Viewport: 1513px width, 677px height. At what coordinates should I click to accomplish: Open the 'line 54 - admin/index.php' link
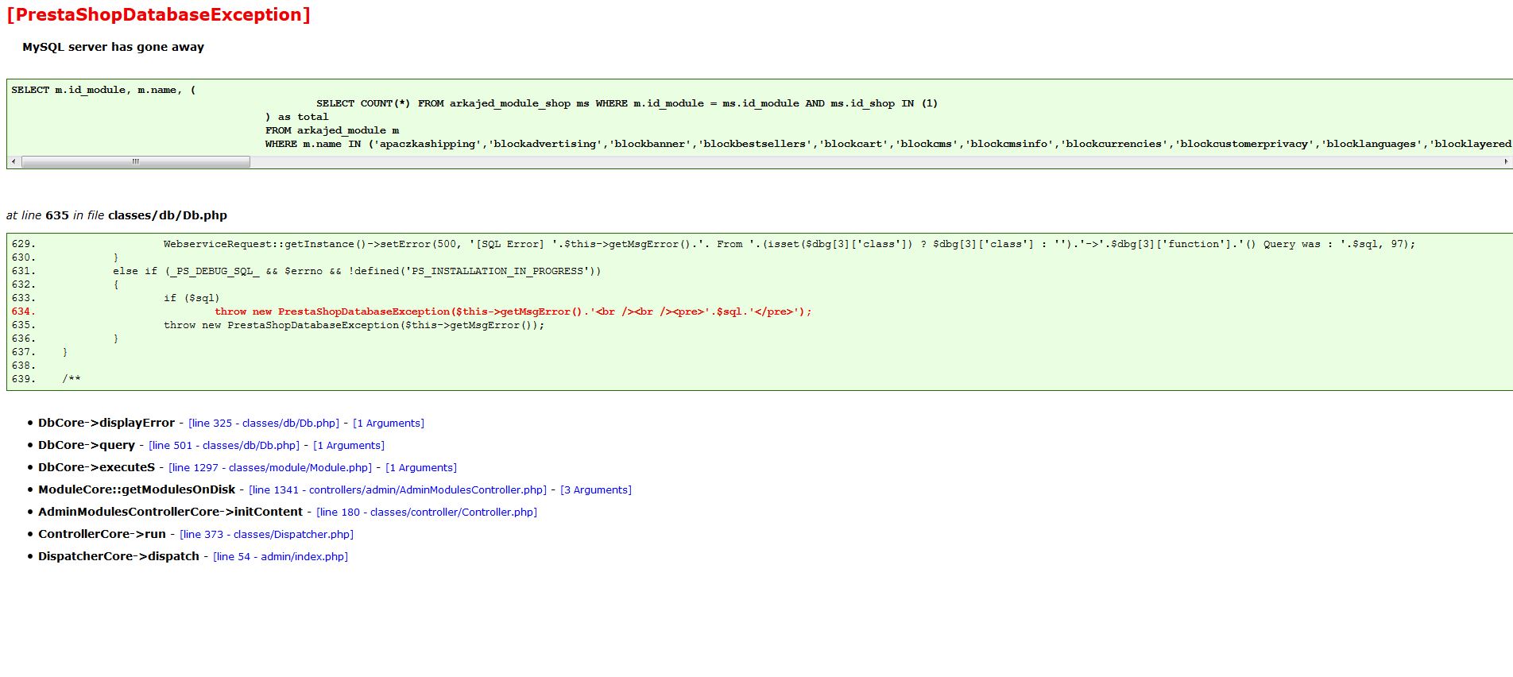point(281,557)
